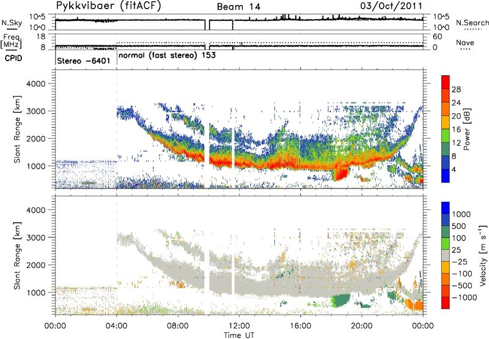Click the 20:00 time tick label
This screenshot has width=489, height=339.
pyautogui.click(x=362, y=326)
